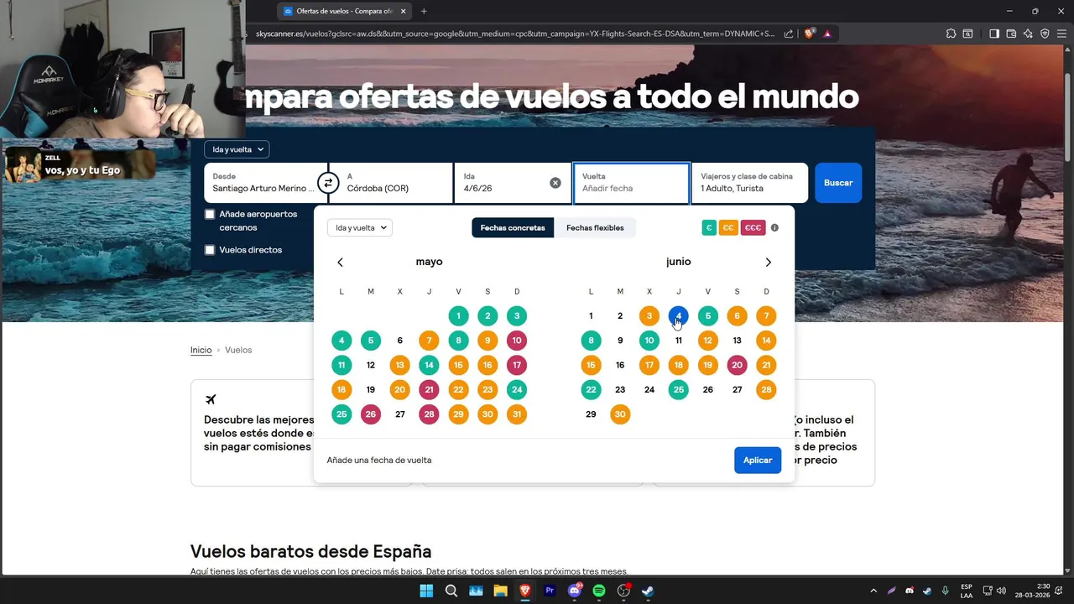Select mayo 31 orange date
This screenshot has height=604, width=1074.
517,414
